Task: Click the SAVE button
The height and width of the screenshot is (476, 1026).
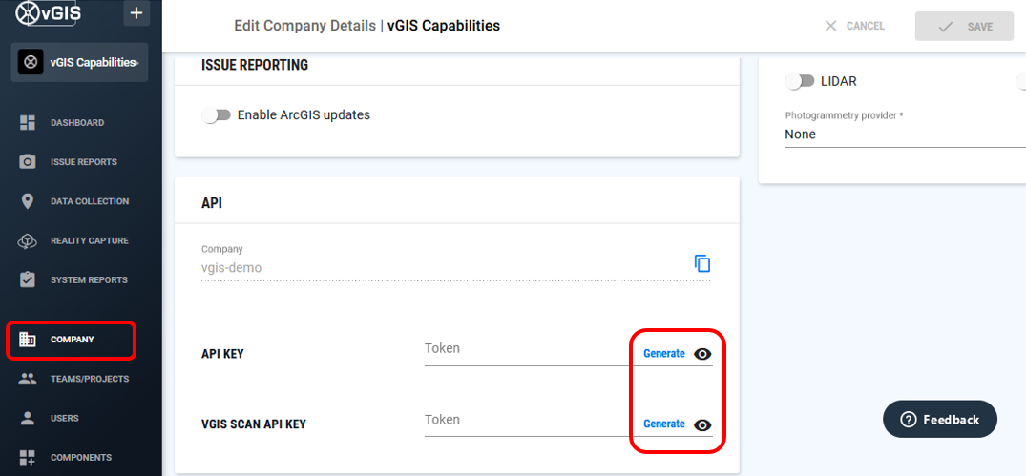Action: tap(965, 26)
